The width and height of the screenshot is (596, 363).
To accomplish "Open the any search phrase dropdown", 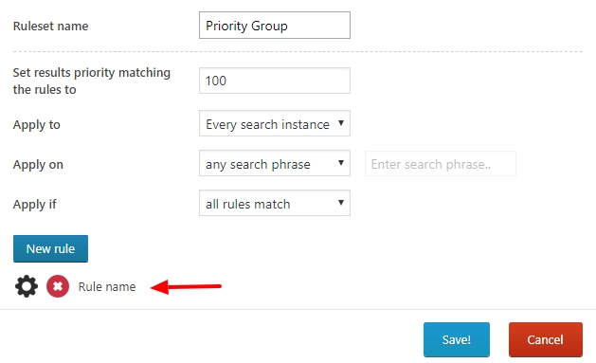I will [x=275, y=163].
